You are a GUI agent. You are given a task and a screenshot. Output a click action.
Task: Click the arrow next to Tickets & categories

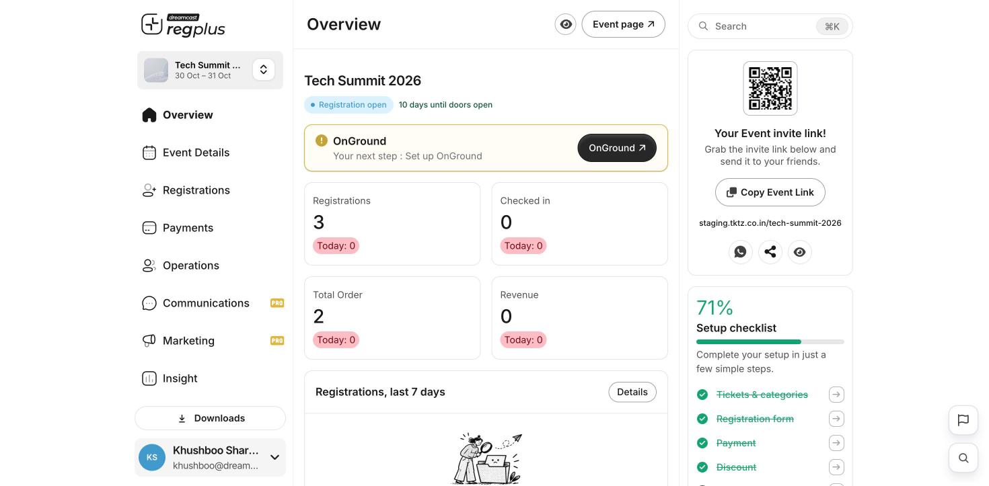836,395
